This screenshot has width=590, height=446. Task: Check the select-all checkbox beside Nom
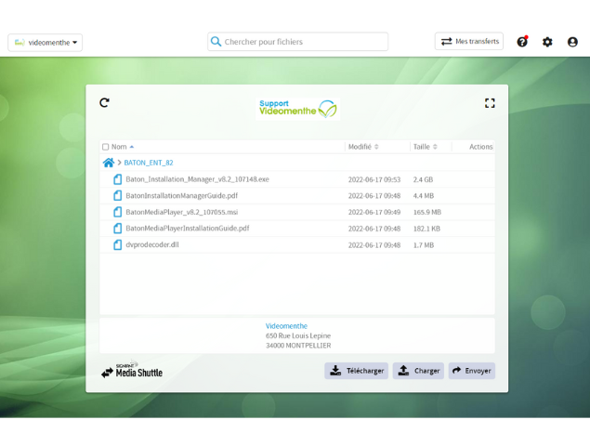coord(106,147)
